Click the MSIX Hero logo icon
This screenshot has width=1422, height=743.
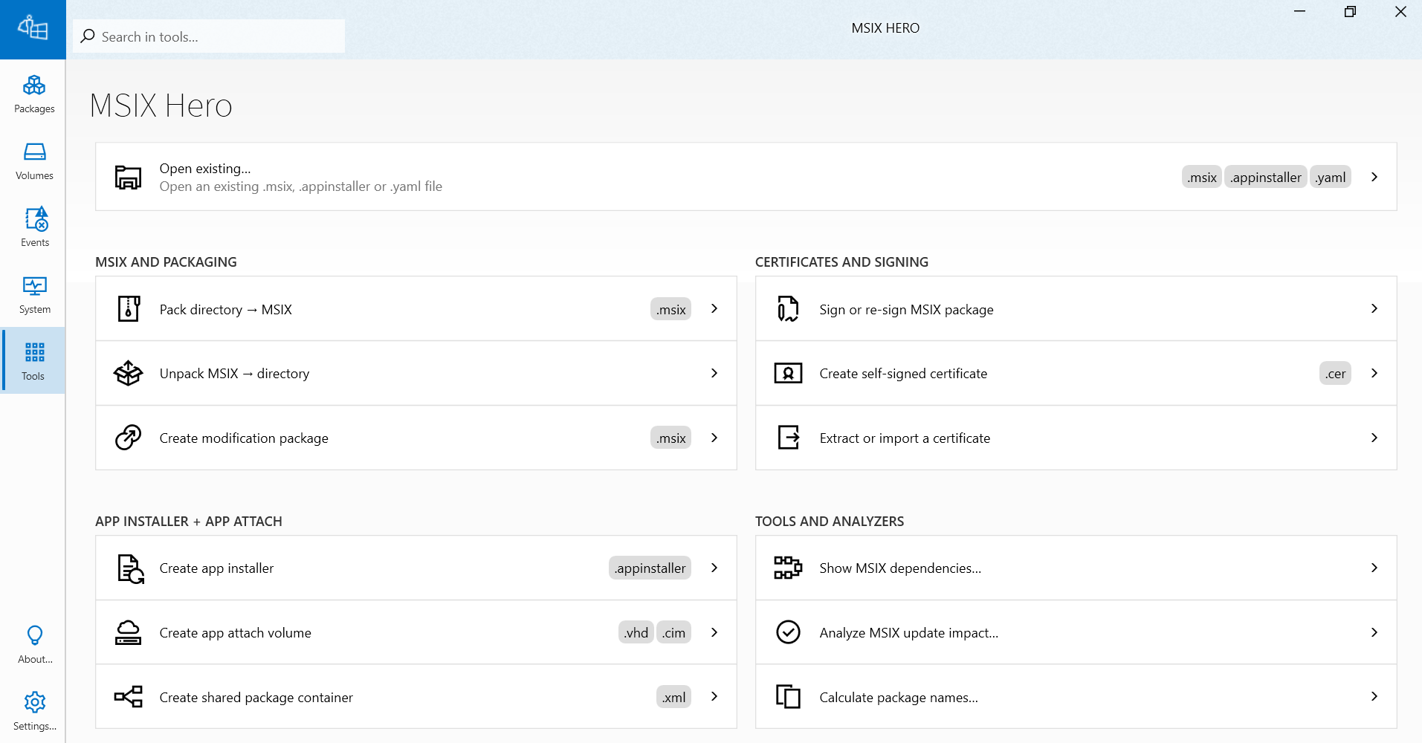click(33, 28)
